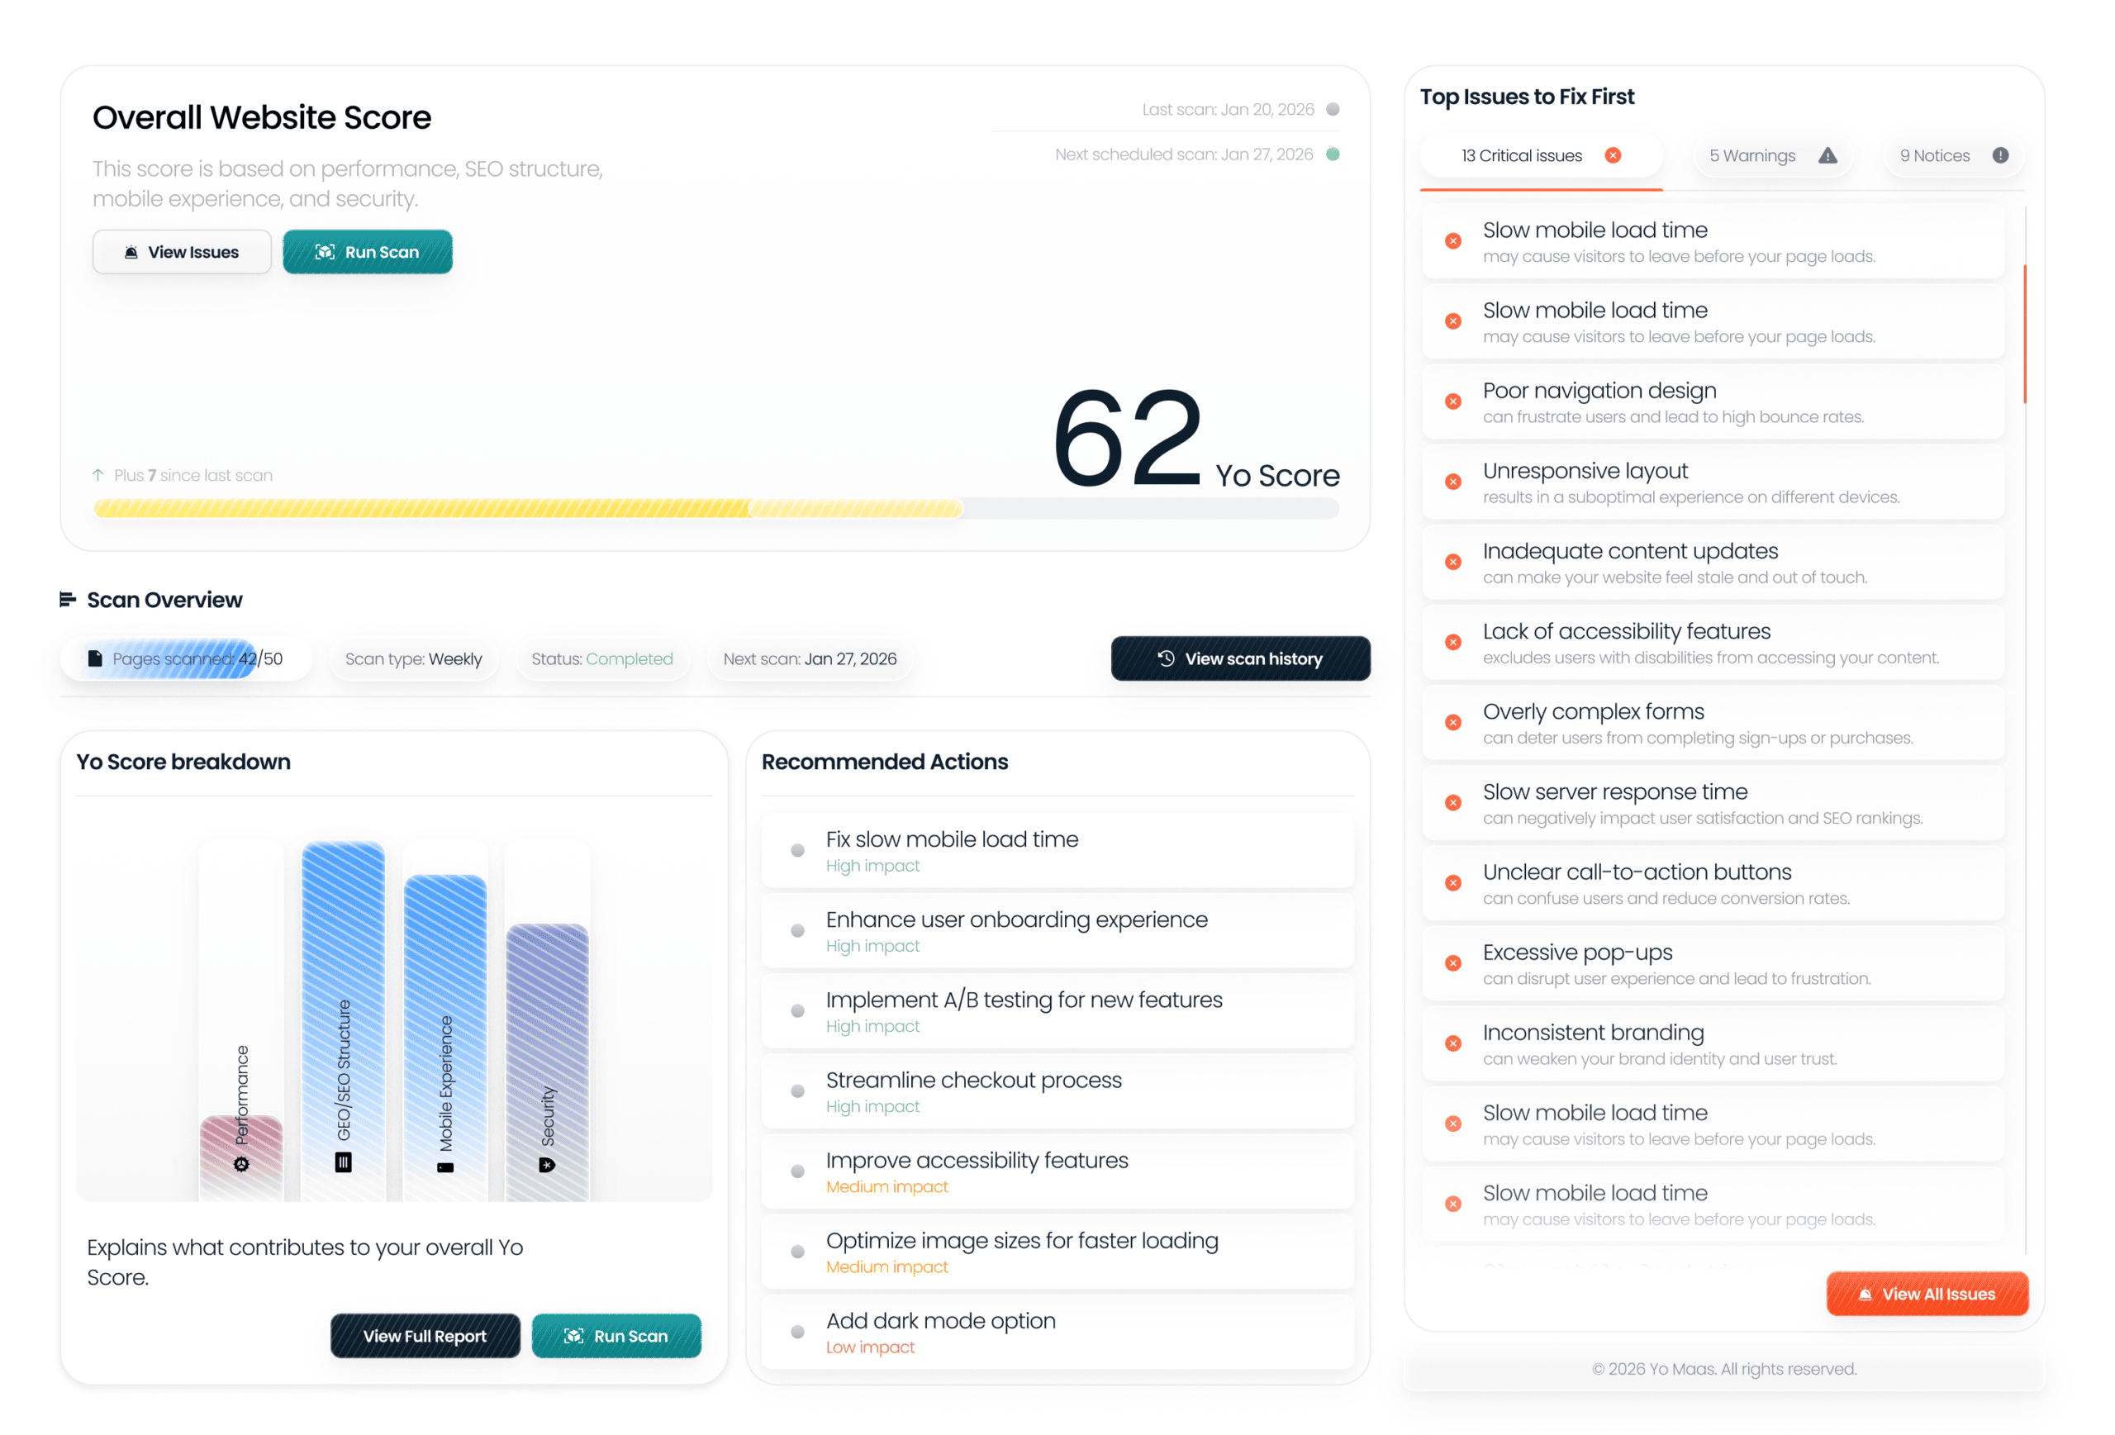Click the info icon on Notices tab
Viewport: 2115px width, 1435px height.
(x=2000, y=154)
